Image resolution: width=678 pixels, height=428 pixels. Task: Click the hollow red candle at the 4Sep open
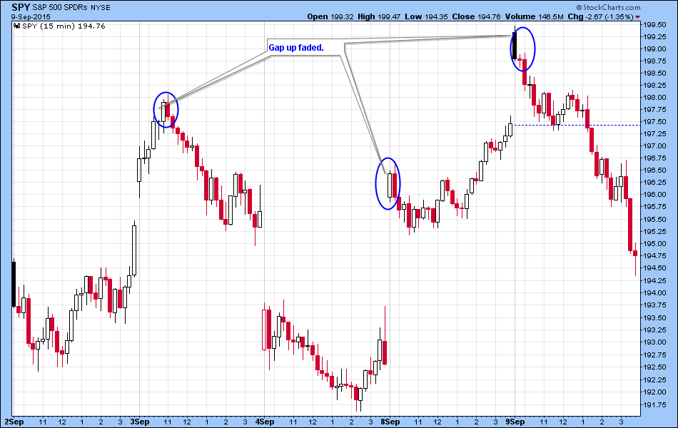point(264,330)
